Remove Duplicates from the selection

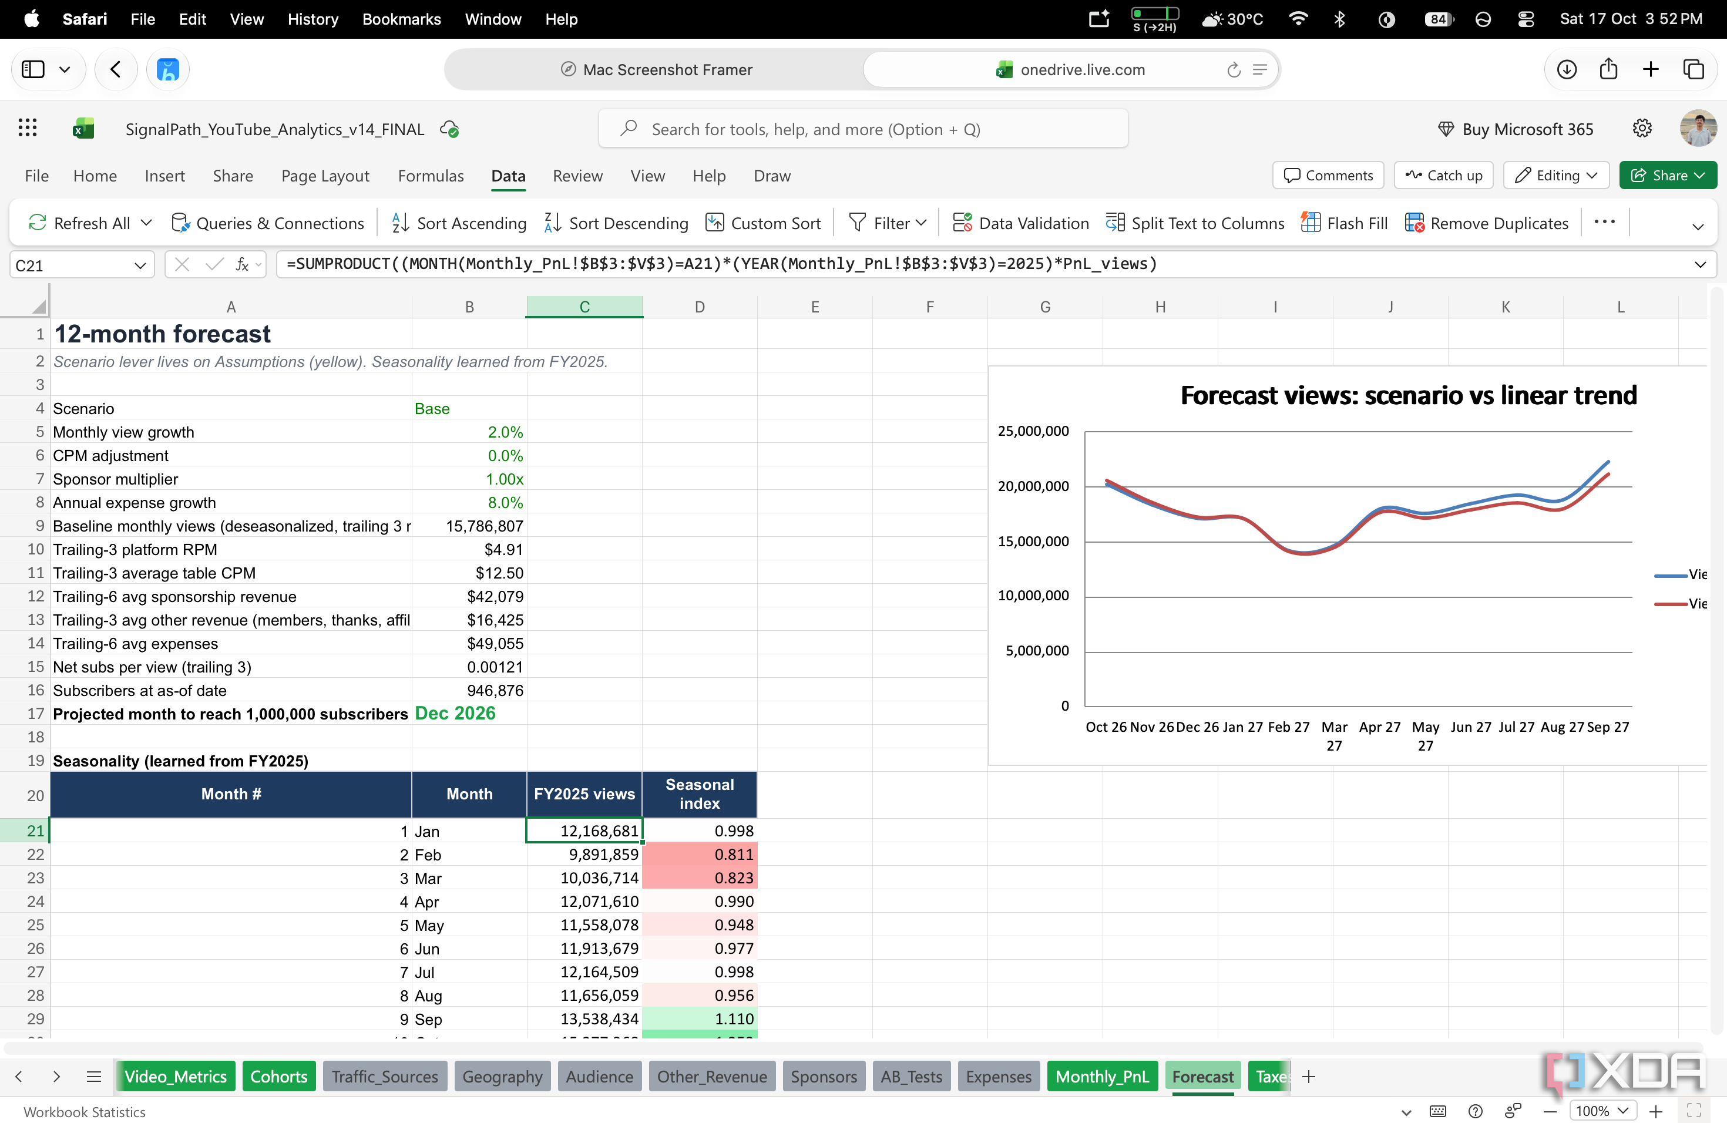point(1487,223)
